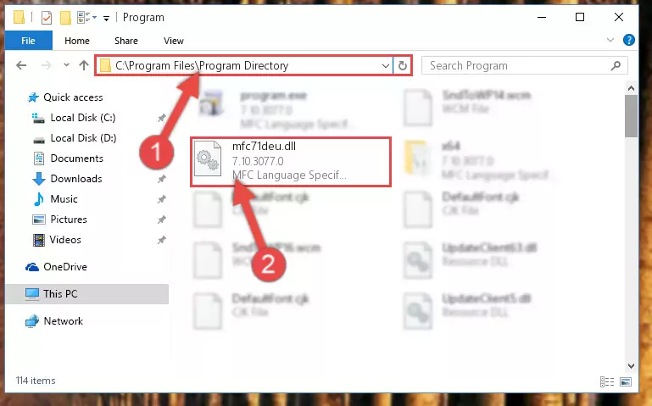The image size is (652, 406).
Task: Select OneDrive in navigation pane
Action: coord(65,267)
